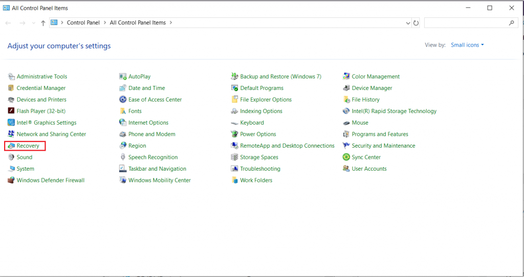Viewport: 524px width, 277px height.
Task: Click the Windows Mobility Center icon
Action: click(123, 180)
